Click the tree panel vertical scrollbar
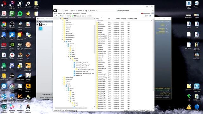The height and width of the screenshot is (114, 203). [95, 39]
